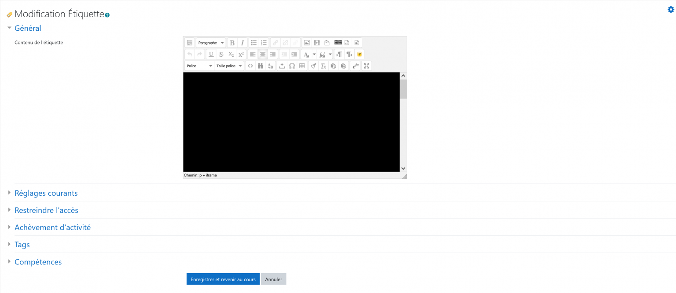Toggle bold formatting
Image resolution: width=676 pixels, height=293 pixels.
[232, 43]
